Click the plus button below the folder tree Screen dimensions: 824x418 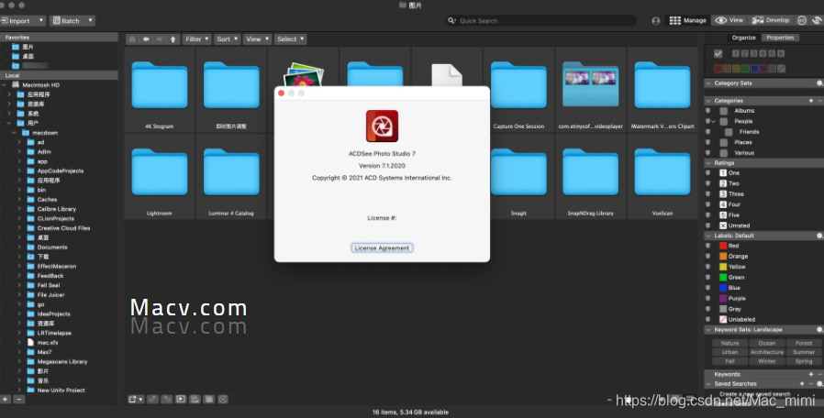pos(6,399)
